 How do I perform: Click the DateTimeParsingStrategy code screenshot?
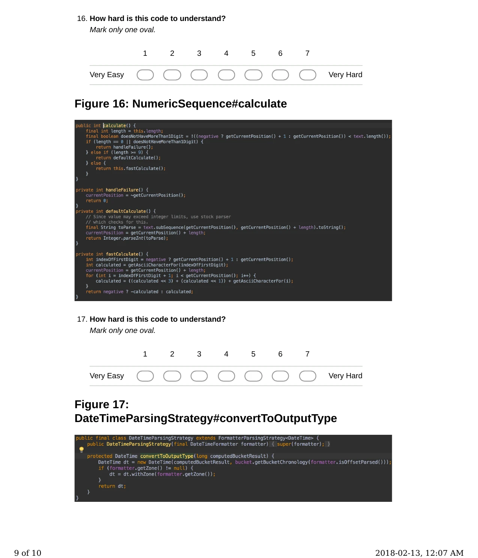pyautogui.click(x=233, y=468)
